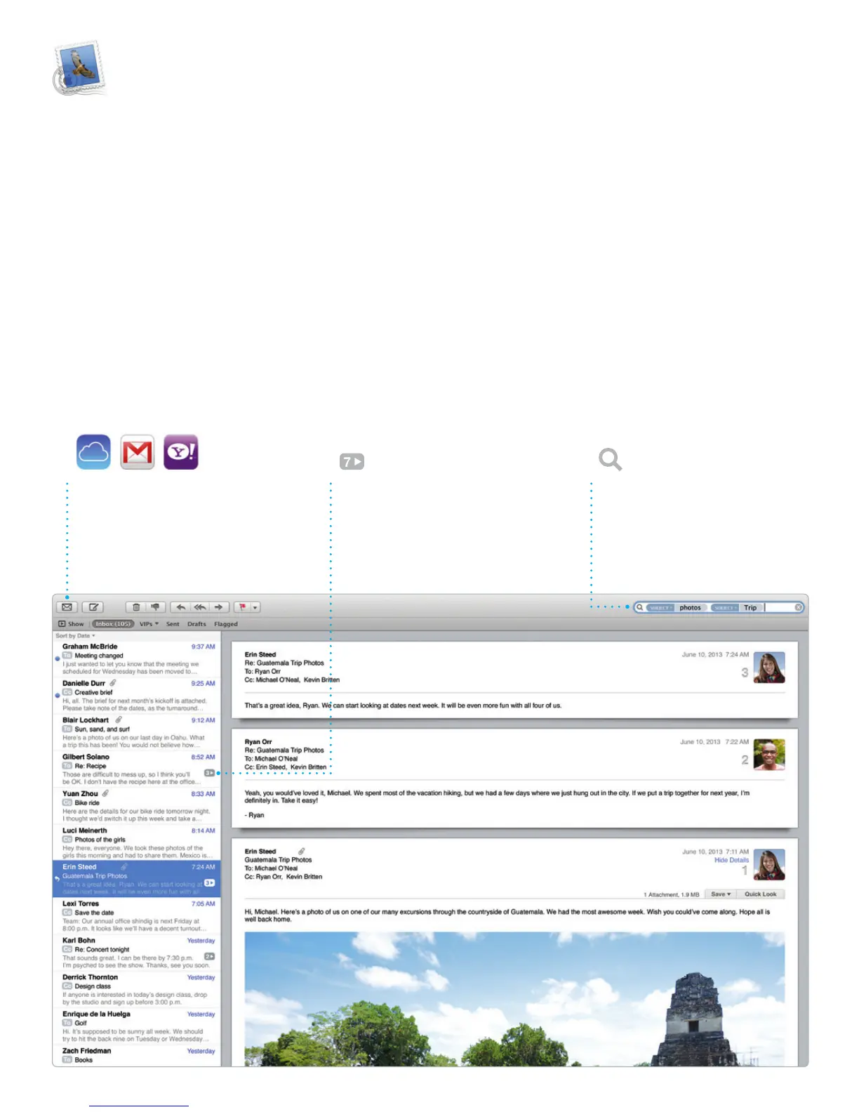Open Subject token dropdown before photos
The image size is (859, 1112).
(660, 607)
